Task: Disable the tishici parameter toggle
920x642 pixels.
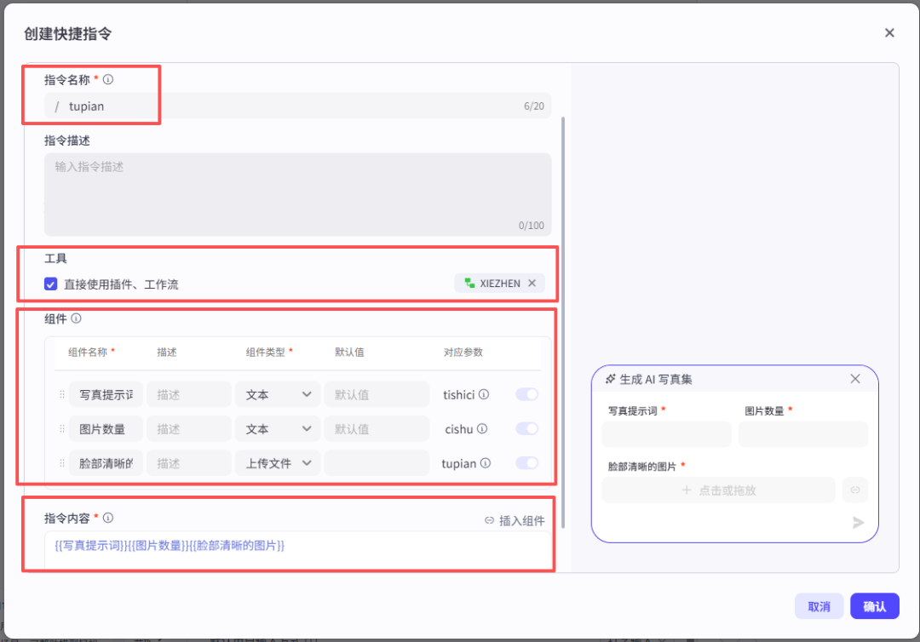Action: (526, 394)
